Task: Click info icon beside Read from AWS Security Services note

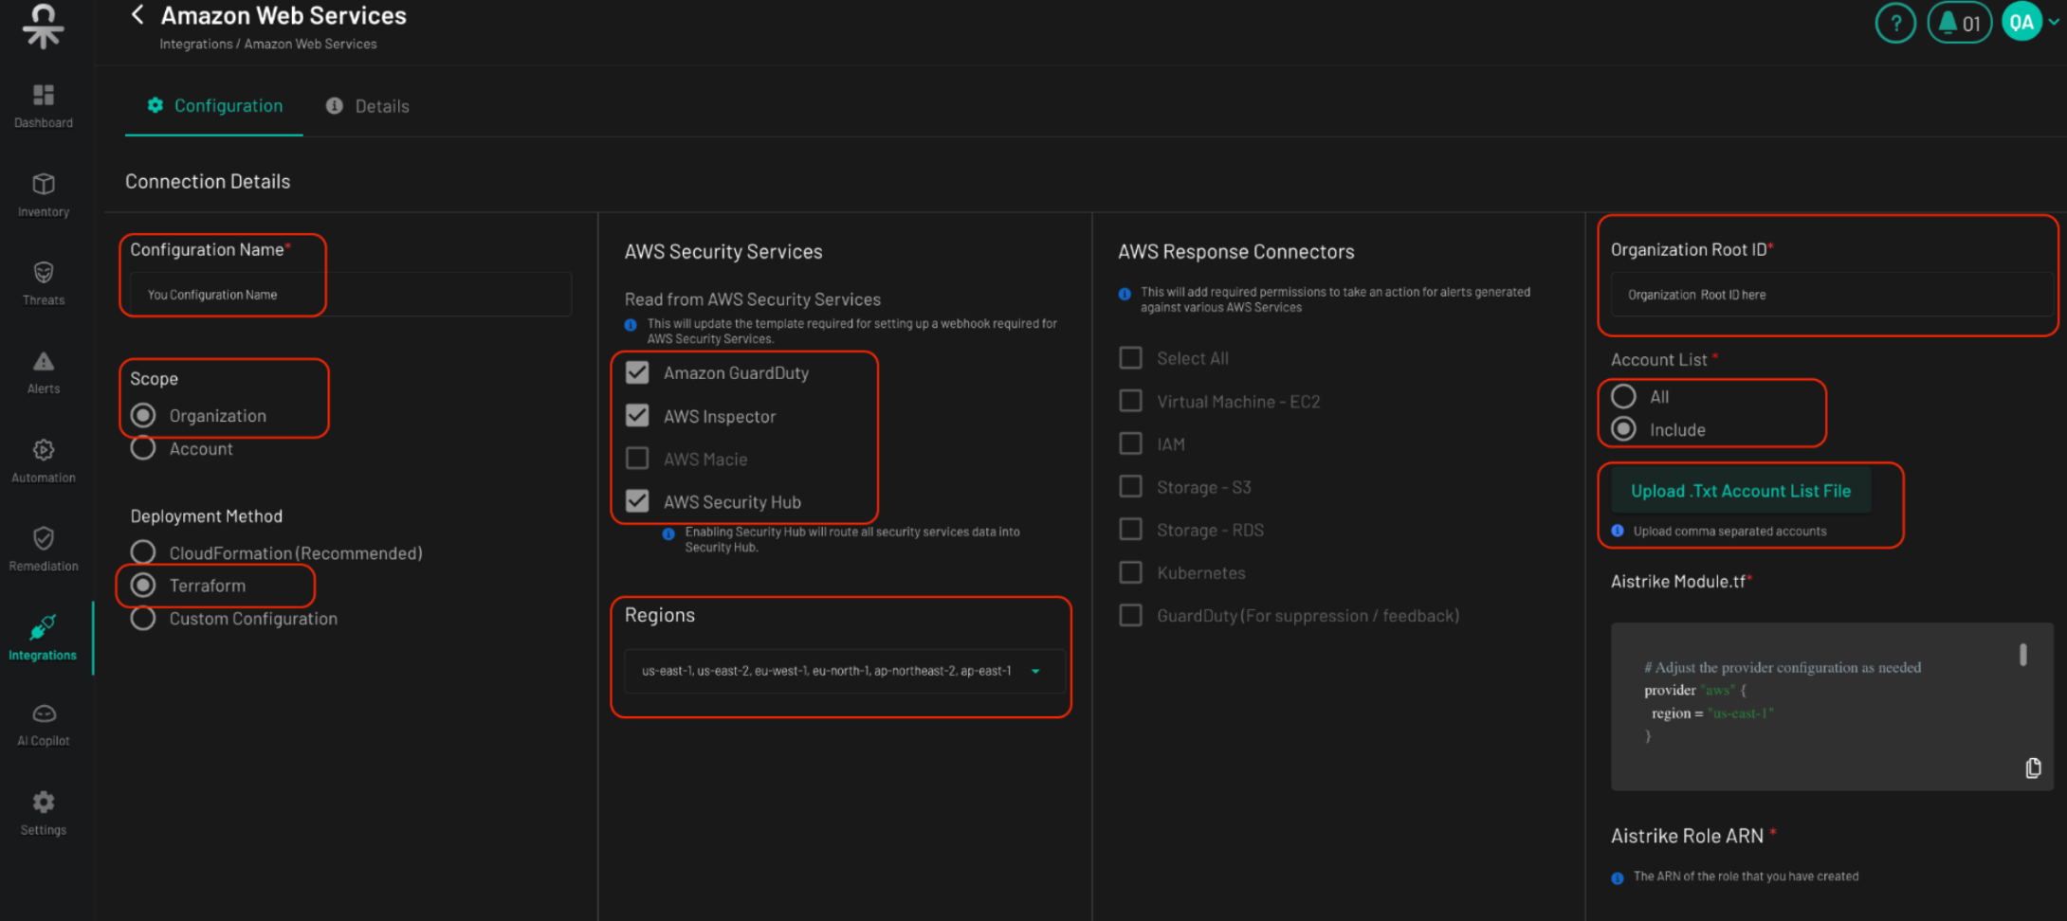Action: click(631, 325)
